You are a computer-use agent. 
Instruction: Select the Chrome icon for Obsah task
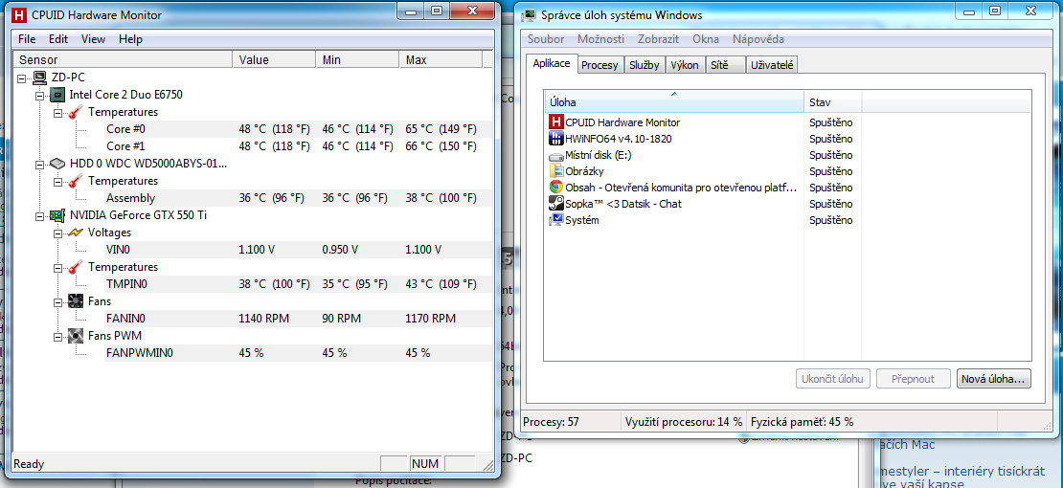pos(555,188)
